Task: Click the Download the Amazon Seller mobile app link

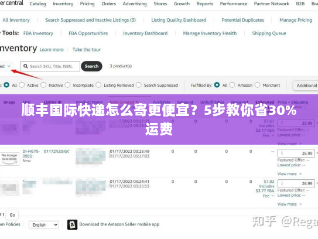Action: coord(119,224)
